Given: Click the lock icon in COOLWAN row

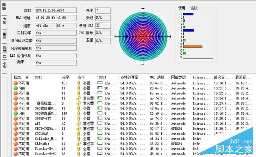Looking at the screenshot, I should coord(78,134).
